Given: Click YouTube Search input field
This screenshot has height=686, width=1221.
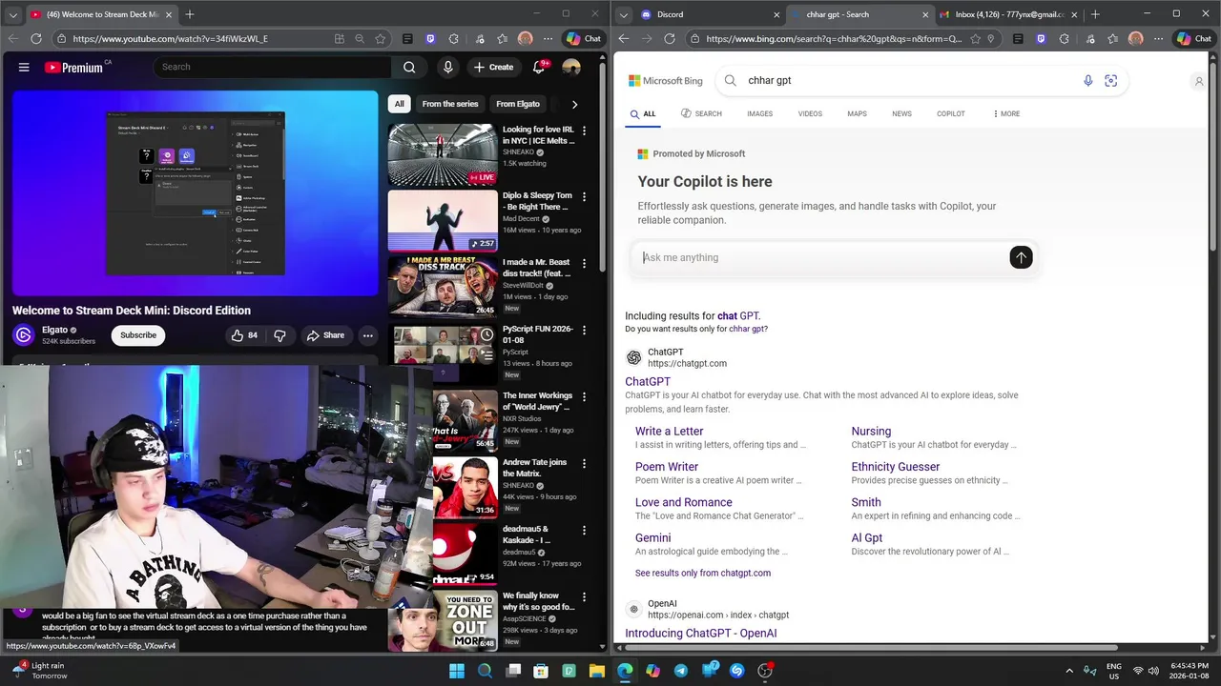Looking at the screenshot, I should pyautogui.click(x=272, y=67).
